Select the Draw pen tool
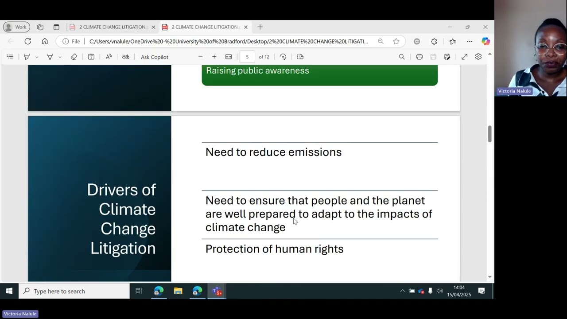The height and width of the screenshot is (319, 567). (x=50, y=57)
